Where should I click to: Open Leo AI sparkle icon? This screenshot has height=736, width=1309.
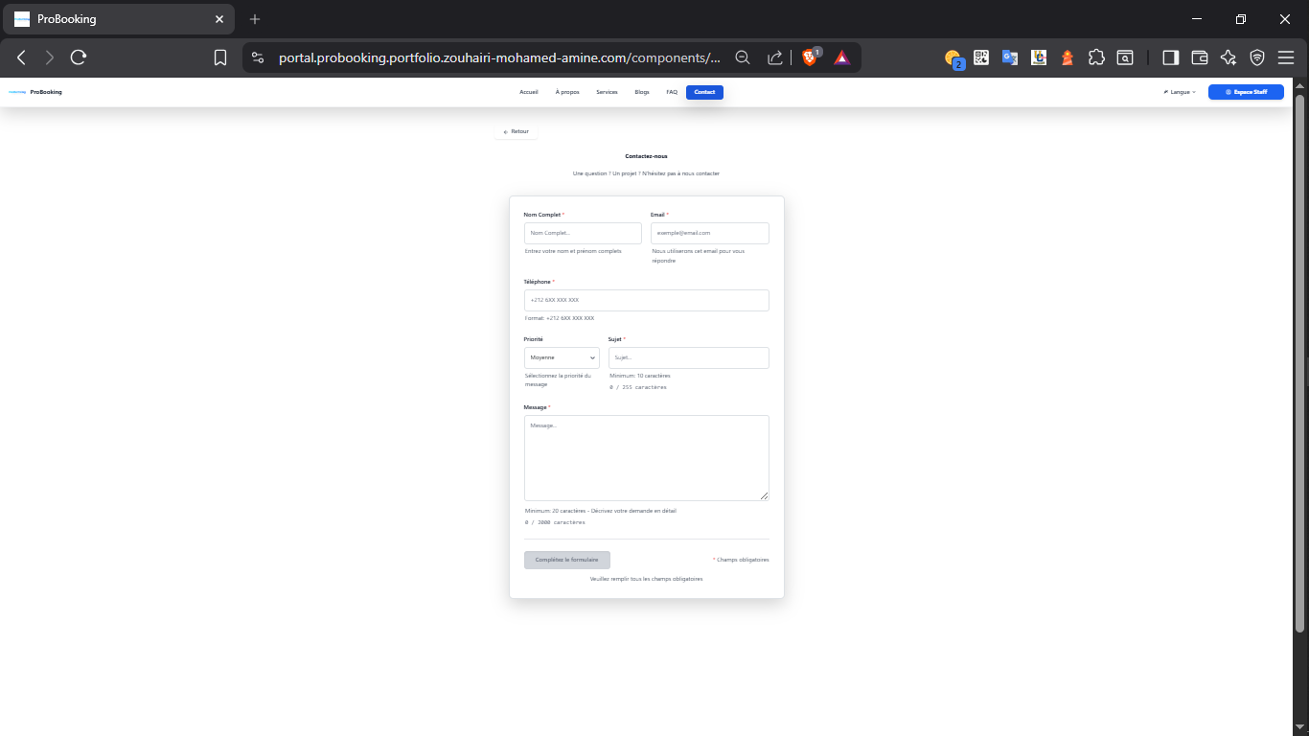[1229, 57]
